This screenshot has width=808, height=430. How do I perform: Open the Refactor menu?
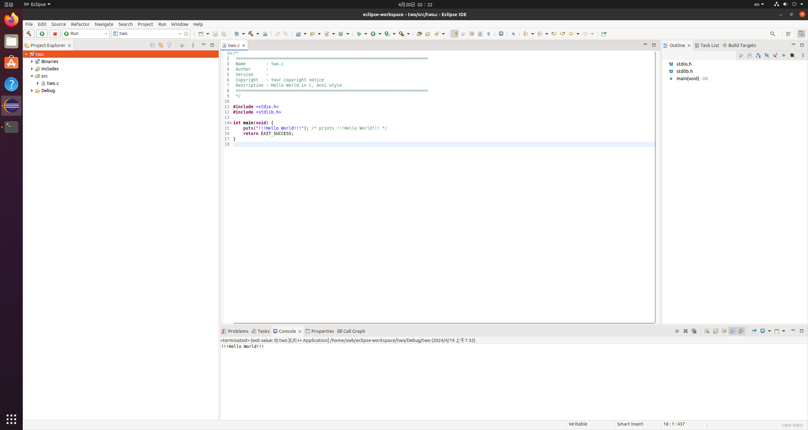(80, 24)
